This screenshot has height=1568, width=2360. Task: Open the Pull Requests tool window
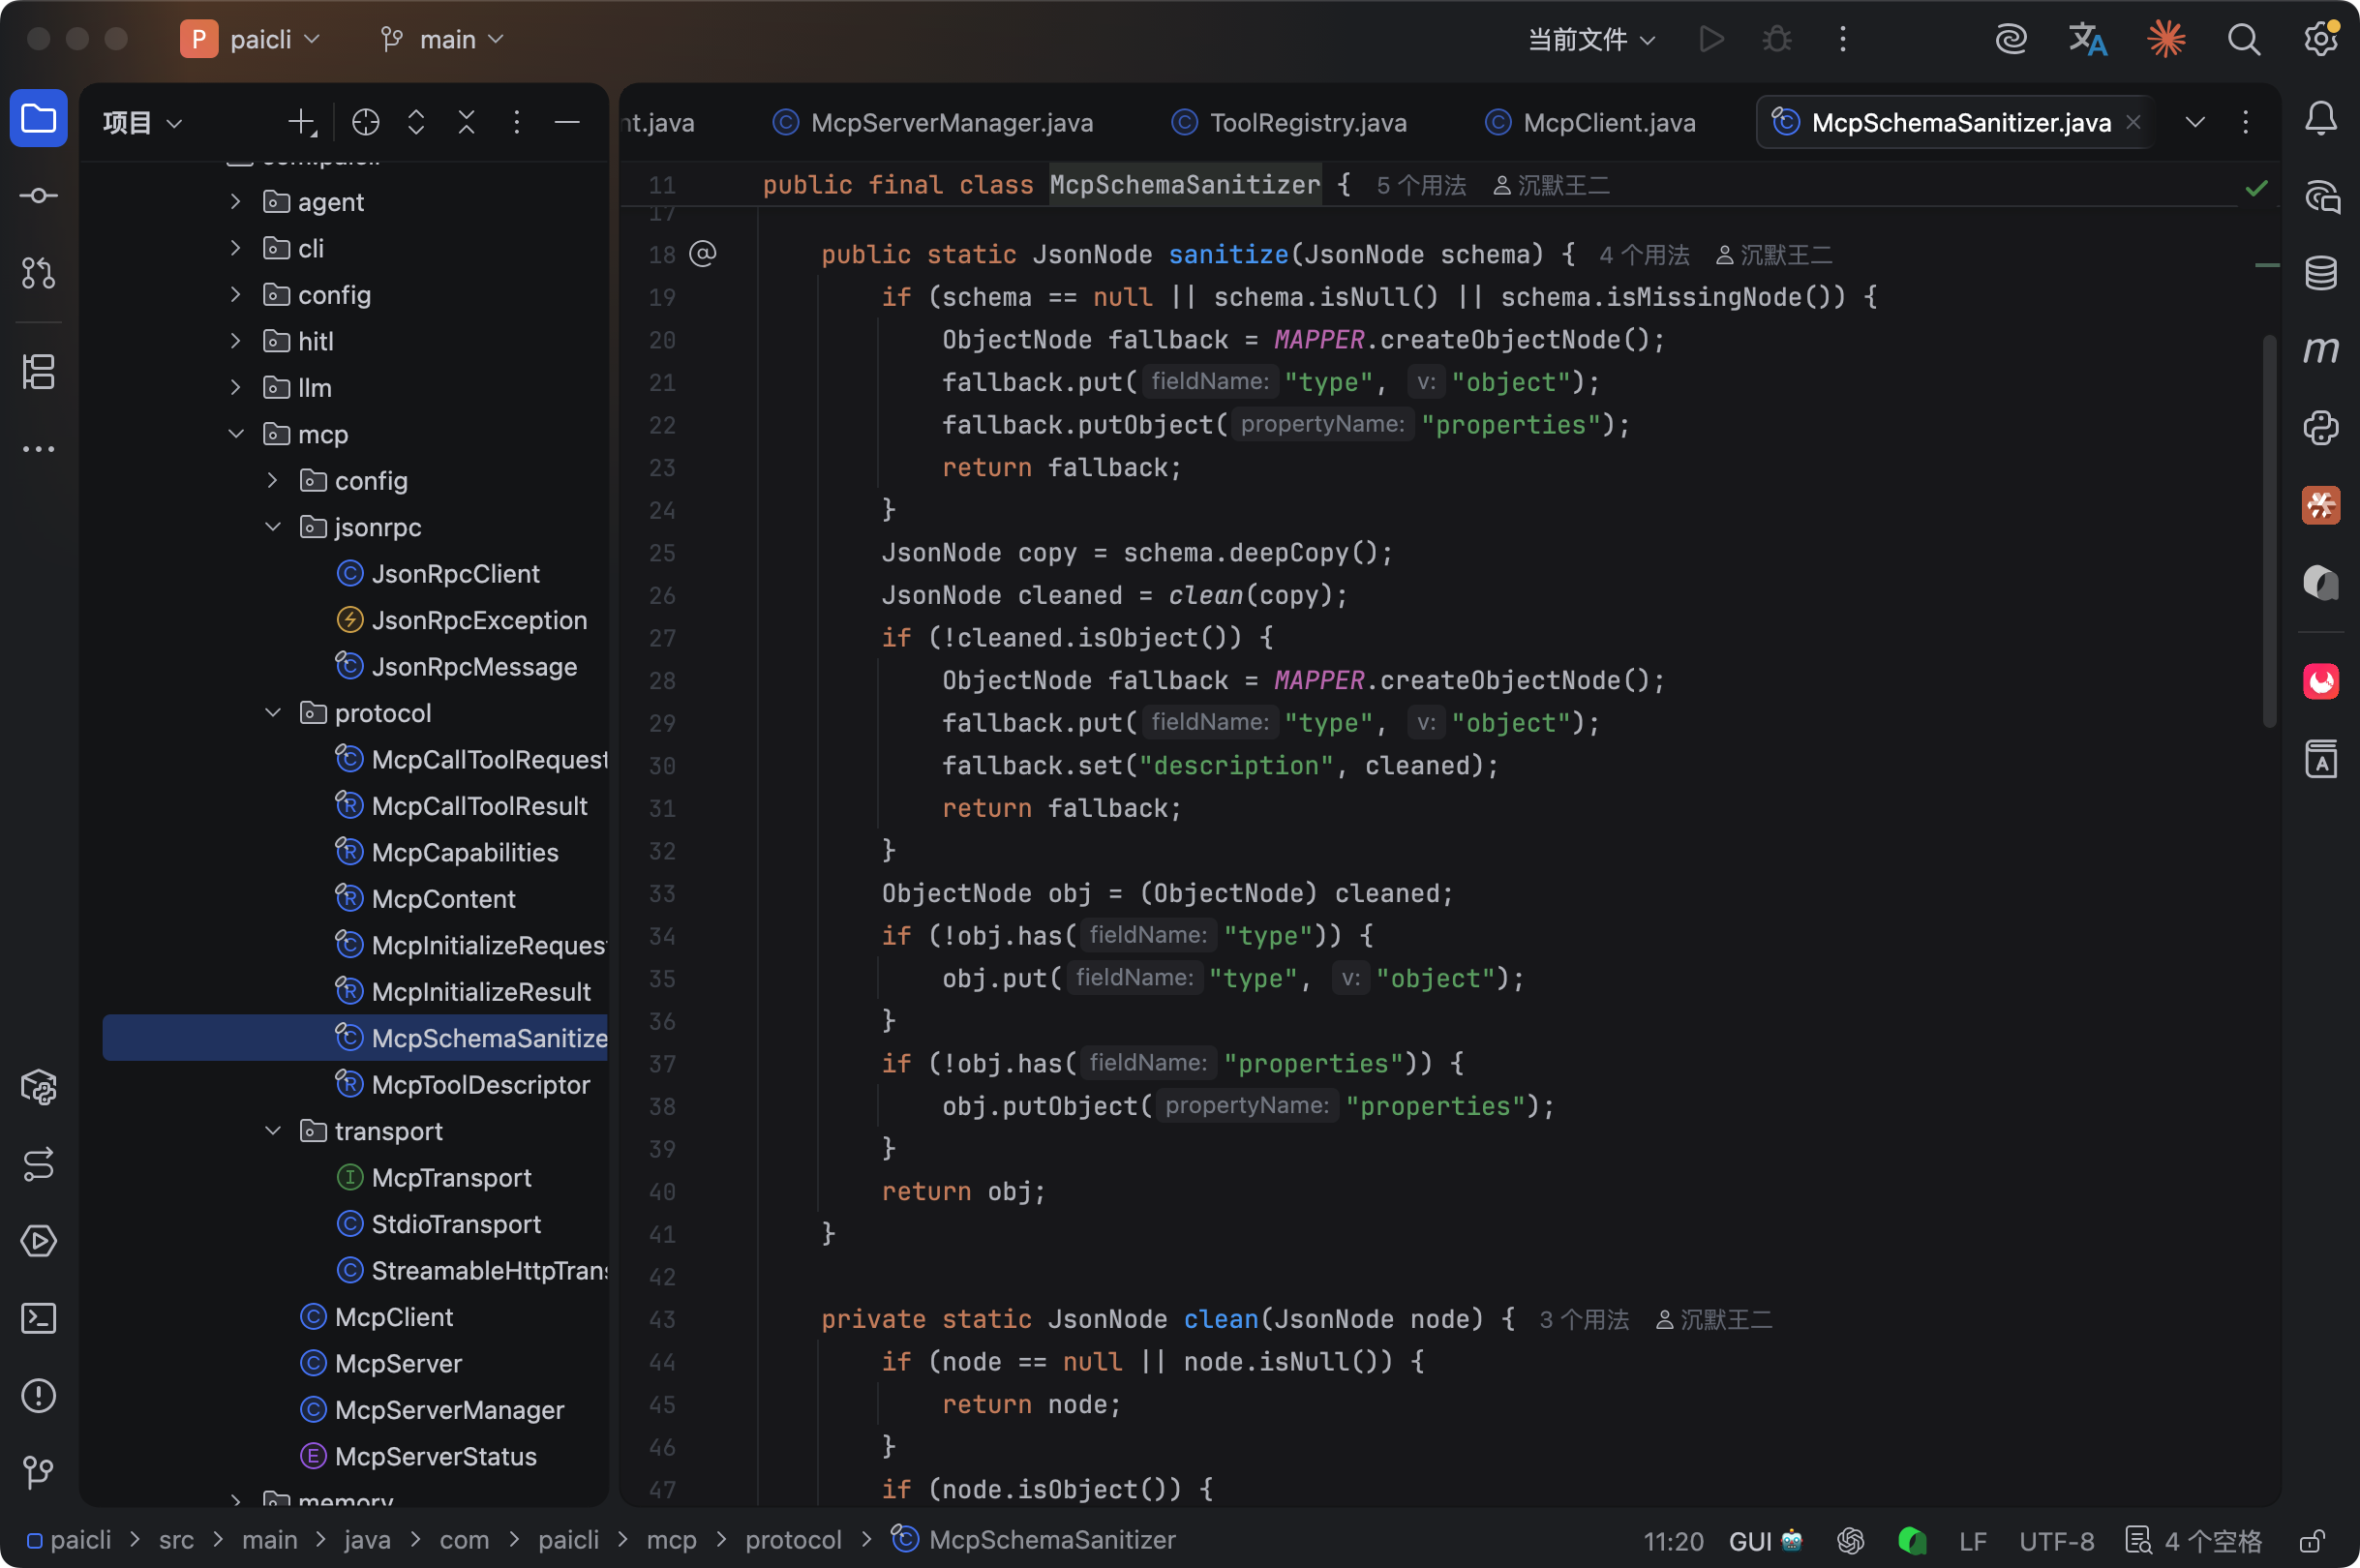click(38, 273)
